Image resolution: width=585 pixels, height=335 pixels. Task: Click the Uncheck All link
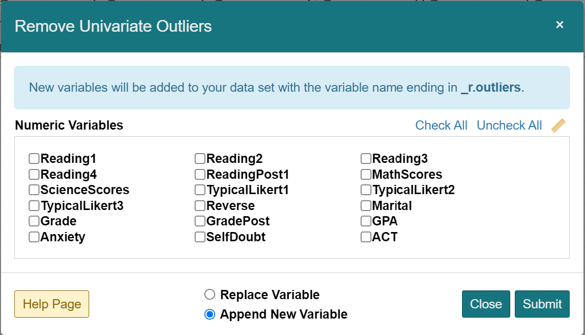(509, 125)
